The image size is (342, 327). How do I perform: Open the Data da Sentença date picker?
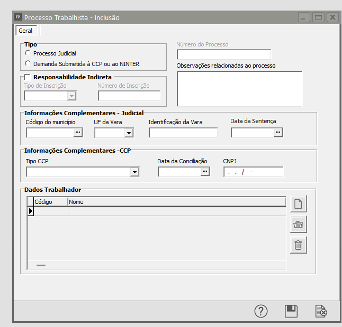[278, 133]
